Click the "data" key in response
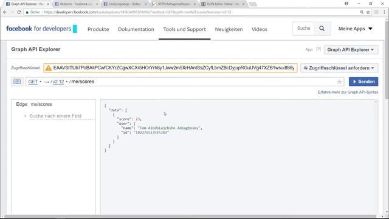This screenshot has height=219, width=389. (x=115, y=110)
